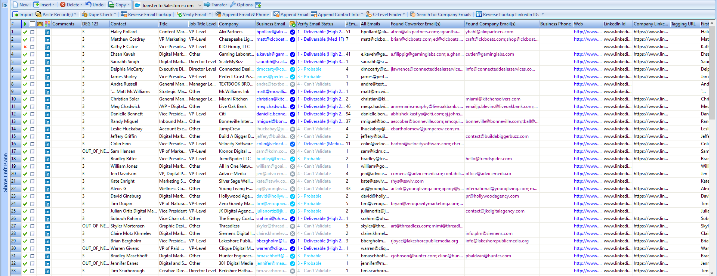717x276 pixels.
Task: Check the box for Ehsan Kaveh row
Action: [x=33, y=54]
